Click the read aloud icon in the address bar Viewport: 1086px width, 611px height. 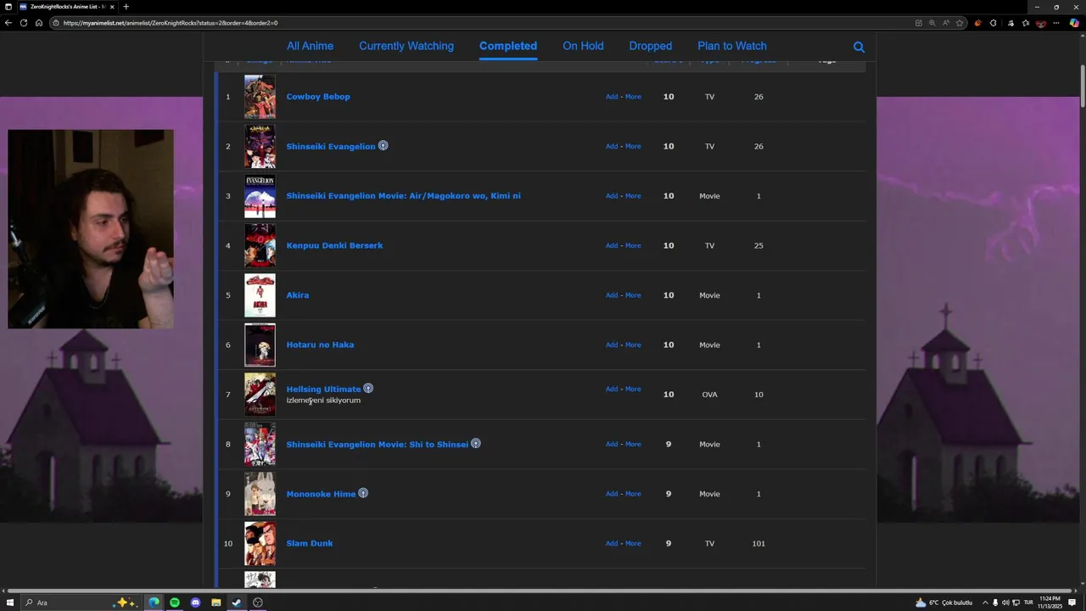click(x=946, y=23)
